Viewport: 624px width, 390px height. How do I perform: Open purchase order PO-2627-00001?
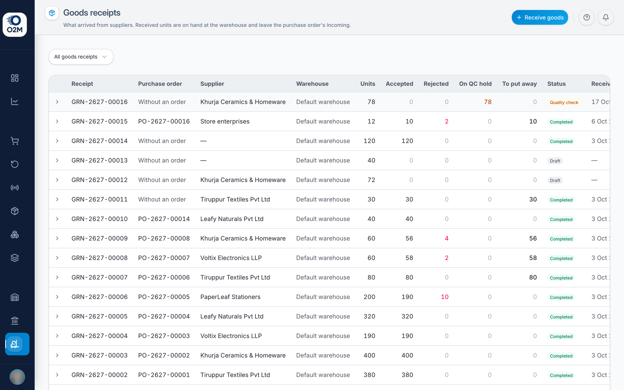(x=164, y=375)
